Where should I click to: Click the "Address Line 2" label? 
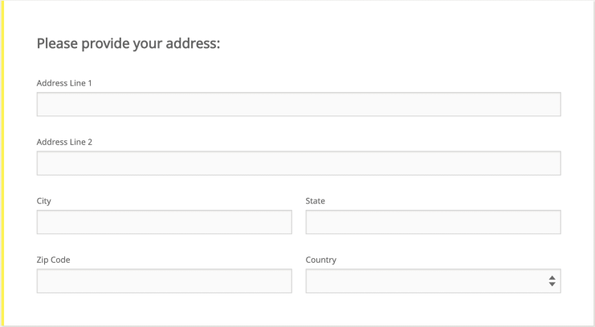coord(64,143)
